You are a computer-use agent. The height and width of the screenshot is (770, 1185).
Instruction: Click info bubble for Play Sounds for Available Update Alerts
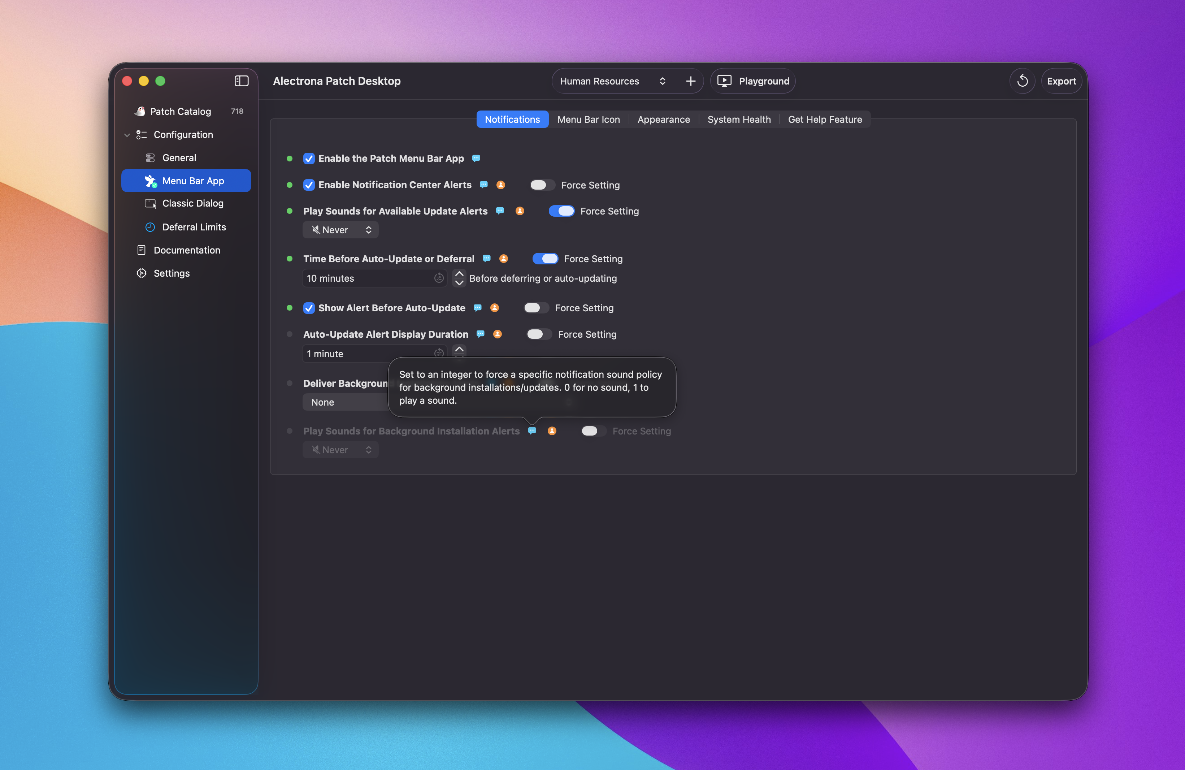[500, 211]
